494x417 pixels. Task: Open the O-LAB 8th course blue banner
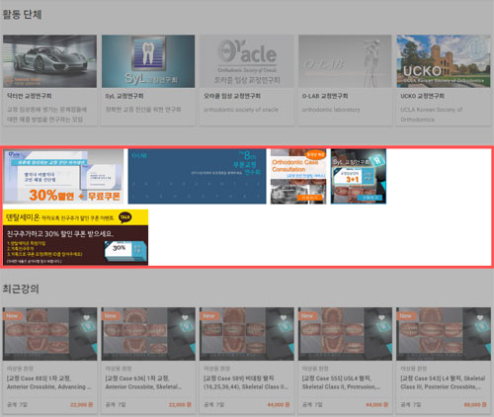(x=197, y=176)
